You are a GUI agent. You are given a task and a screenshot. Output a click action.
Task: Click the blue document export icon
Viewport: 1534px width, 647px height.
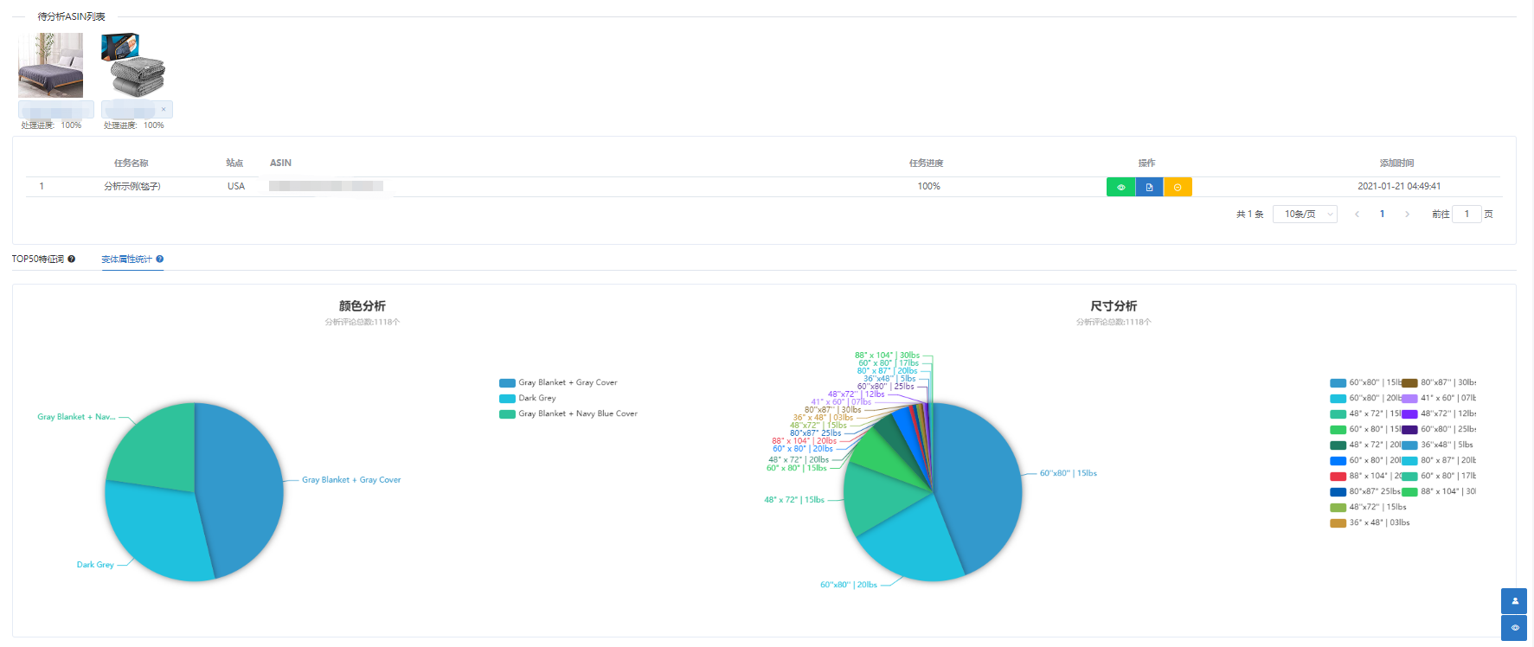tap(1149, 187)
